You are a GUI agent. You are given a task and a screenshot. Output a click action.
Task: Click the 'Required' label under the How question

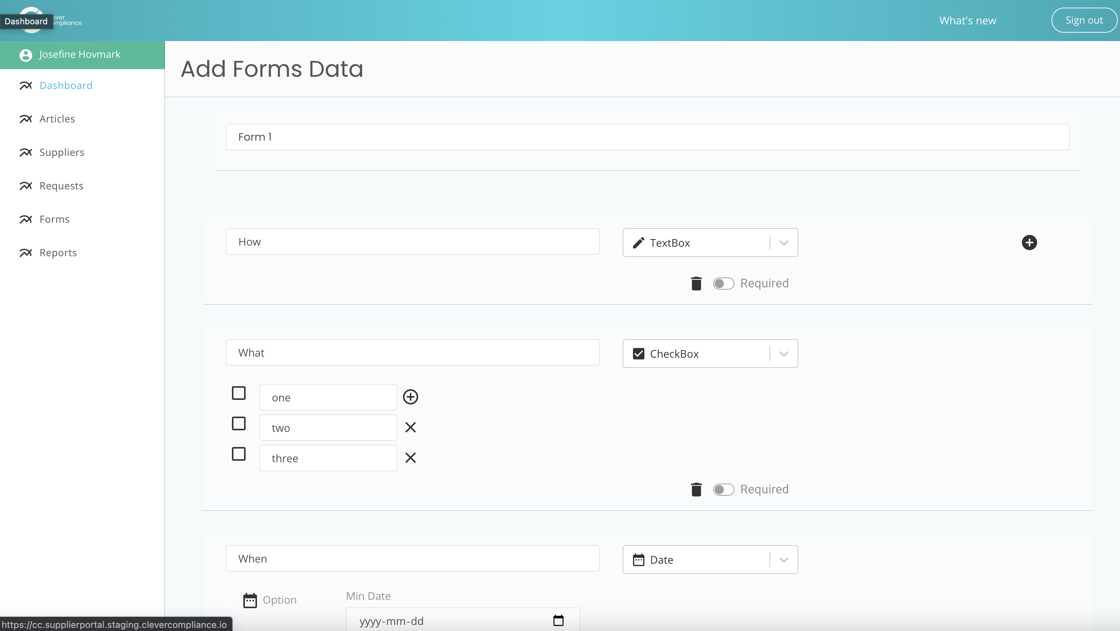(x=765, y=283)
